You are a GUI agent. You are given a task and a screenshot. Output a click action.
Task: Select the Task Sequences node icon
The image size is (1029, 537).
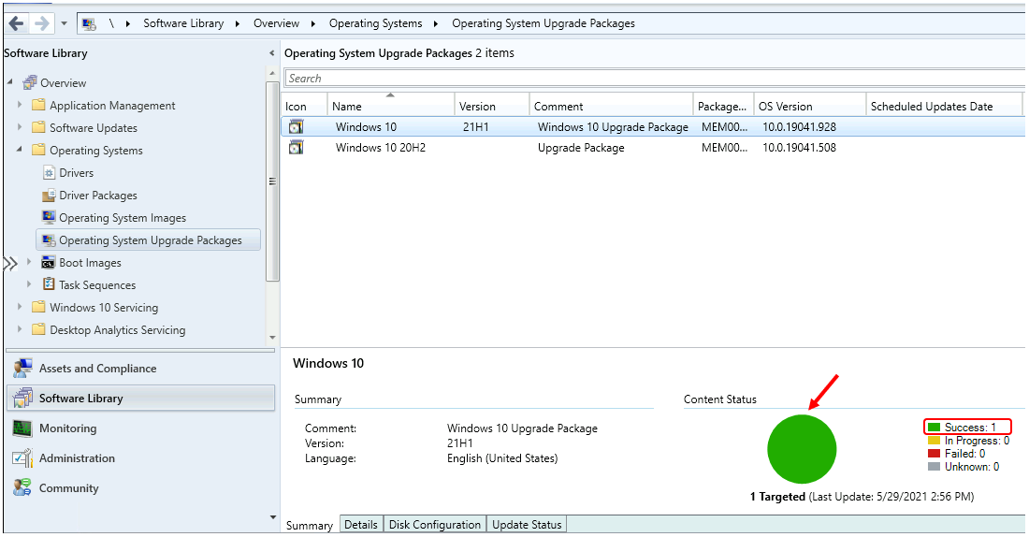[x=49, y=284]
